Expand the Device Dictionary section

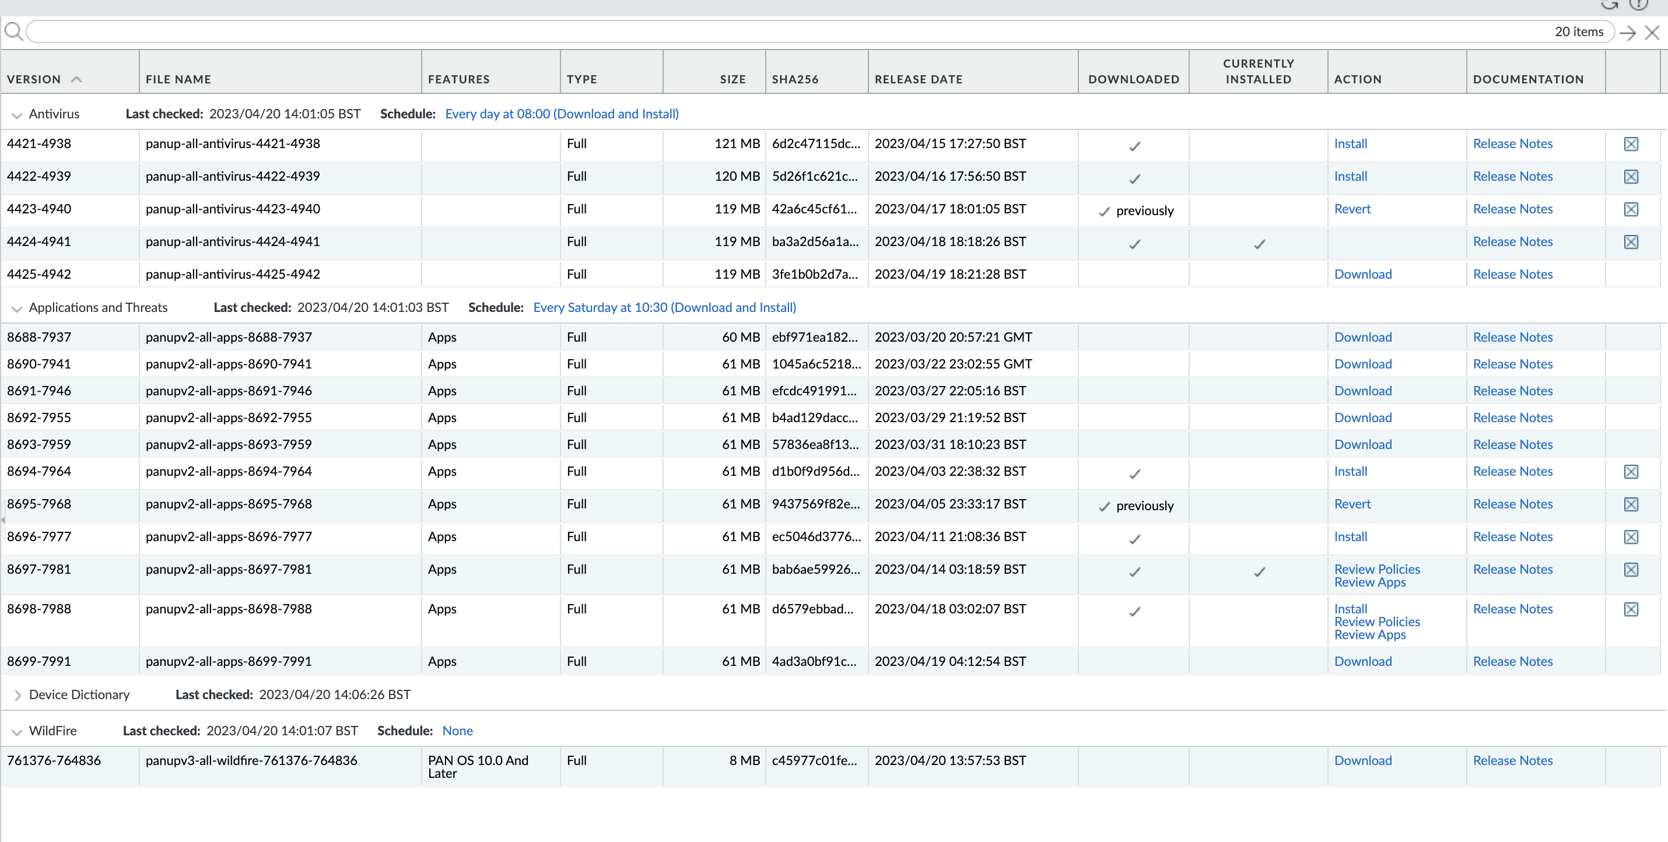[x=18, y=694]
